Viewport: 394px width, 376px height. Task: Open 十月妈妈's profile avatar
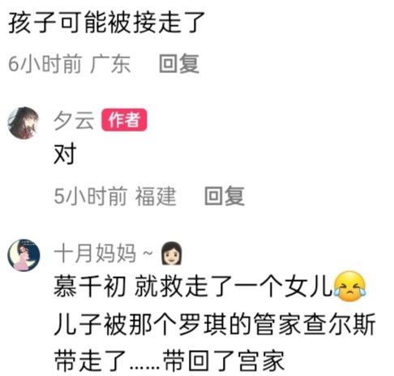[x=24, y=255]
